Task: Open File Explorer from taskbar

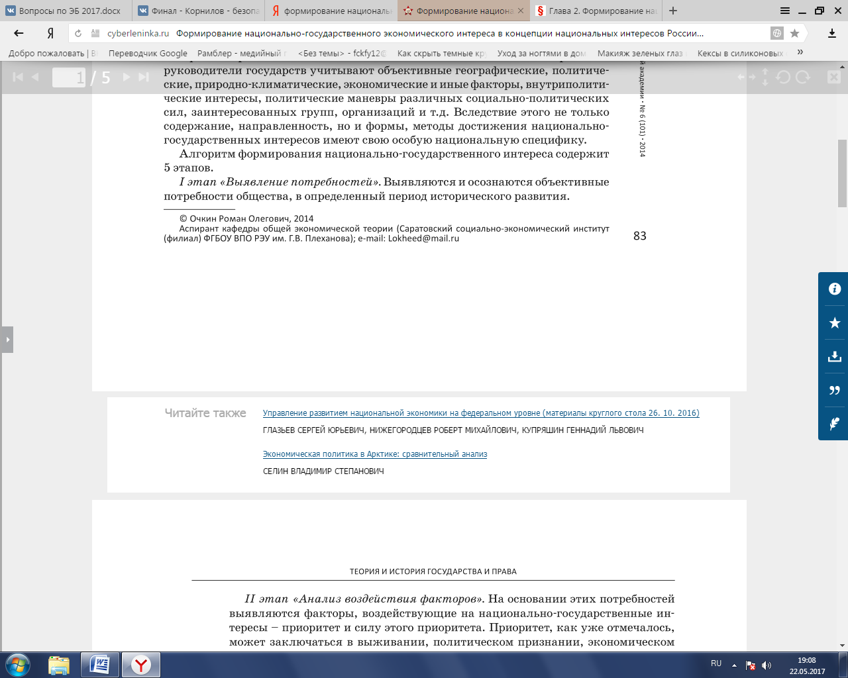Action: tap(58, 665)
